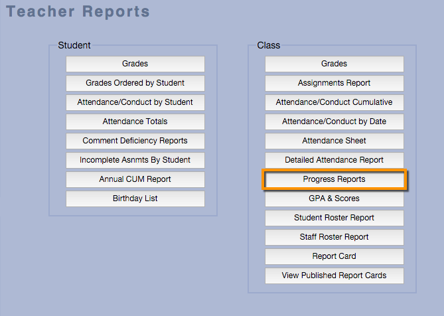Screen dimensions: 444x316
Task: Click the highlighted Progress Reports button
Action: [x=334, y=179]
